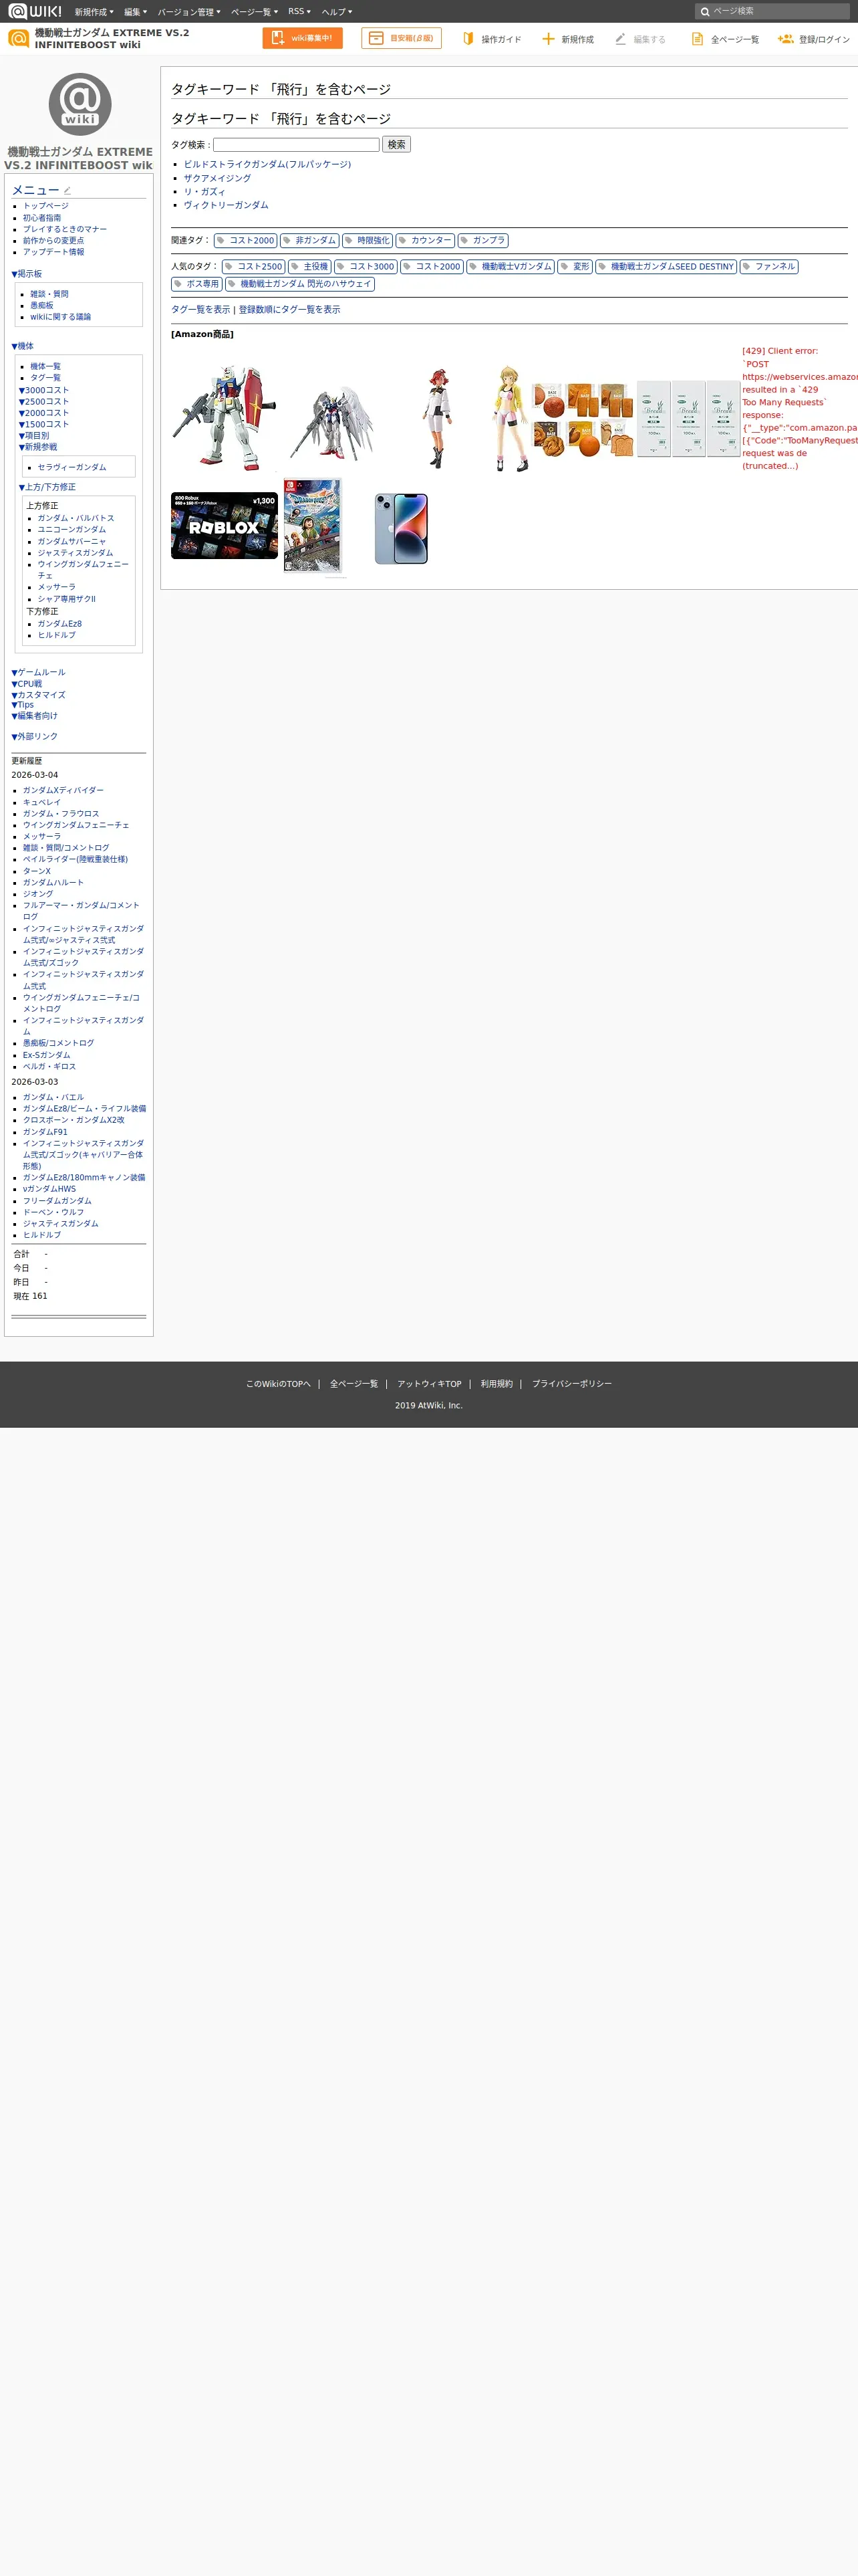Click このWikiのTOPへ in the footer

pyautogui.click(x=279, y=1384)
